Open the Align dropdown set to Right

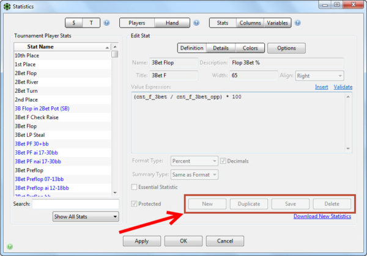(x=319, y=76)
